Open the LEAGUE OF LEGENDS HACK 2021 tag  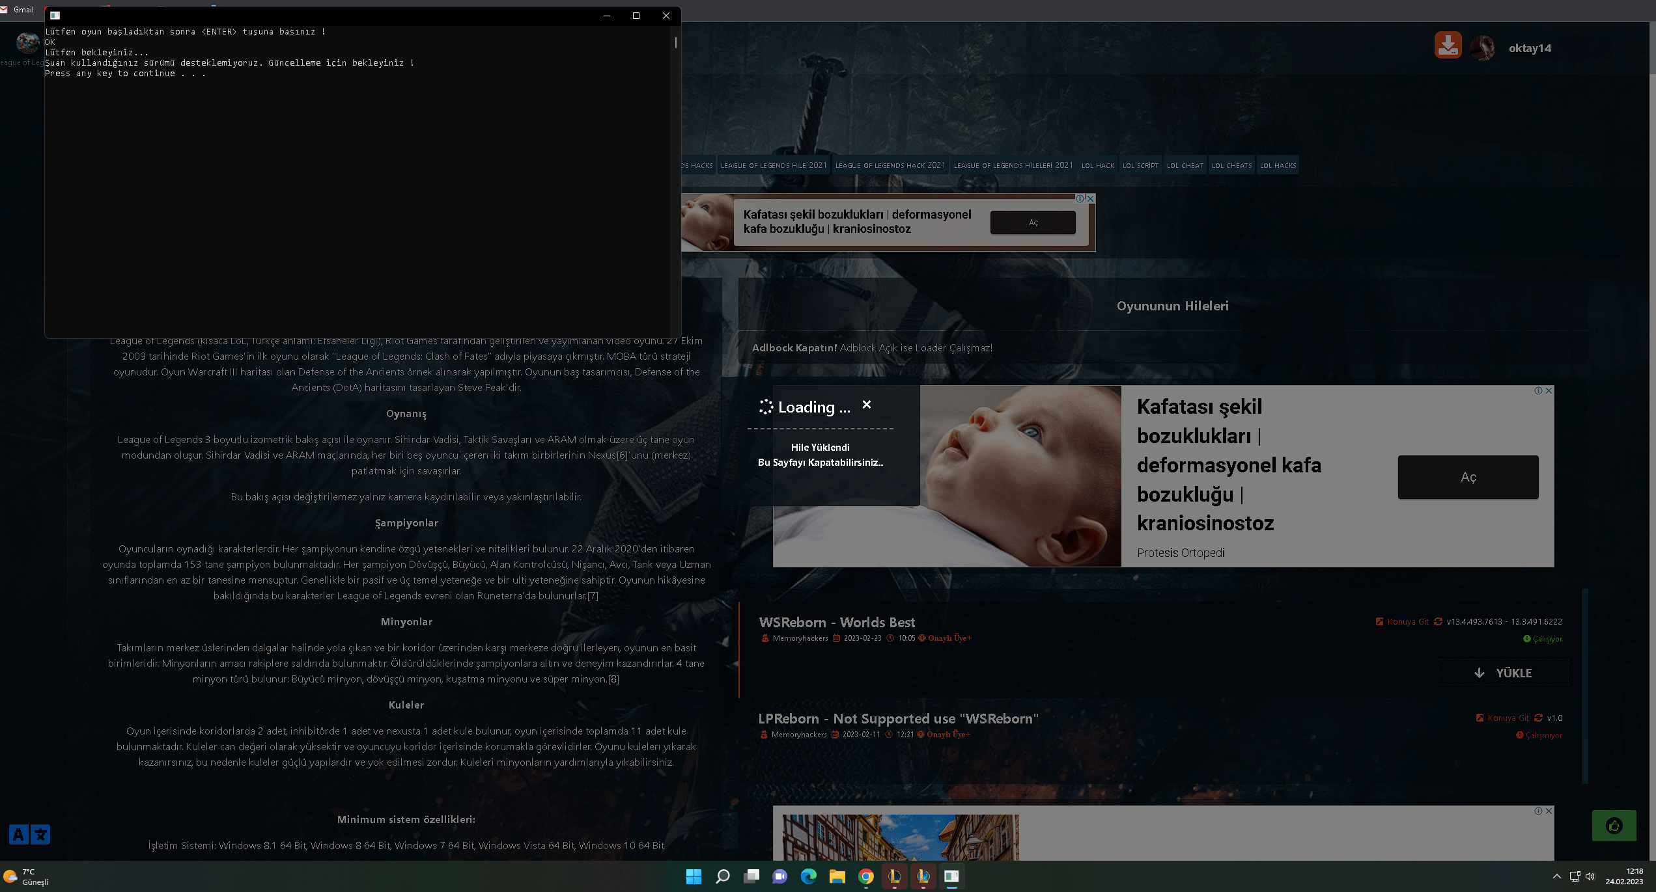click(x=890, y=165)
